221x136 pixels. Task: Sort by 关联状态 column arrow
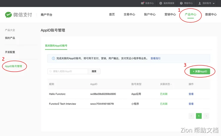click(x=171, y=84)
